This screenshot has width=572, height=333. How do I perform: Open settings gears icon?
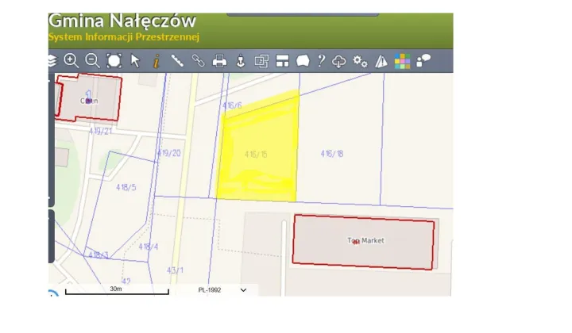pyautogui.click(x=360, y=61)
